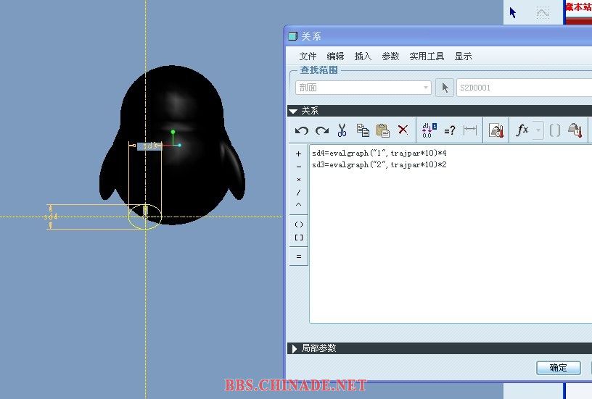Image resolution: width=592 pixels, height=399 pixels.
Task: Click the Redo arrow in relations toolbar
Action: [321, 130]
